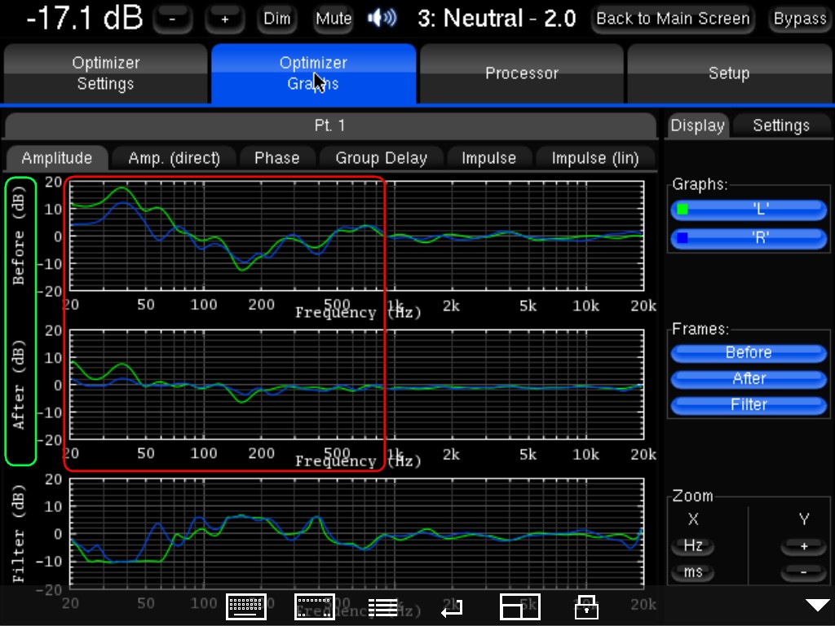
Task: Decrease volume with the minus button
Action: tap(172, 19)
